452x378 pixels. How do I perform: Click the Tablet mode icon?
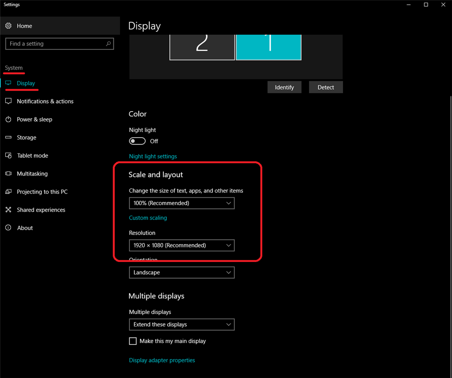[x=8, y=156]
